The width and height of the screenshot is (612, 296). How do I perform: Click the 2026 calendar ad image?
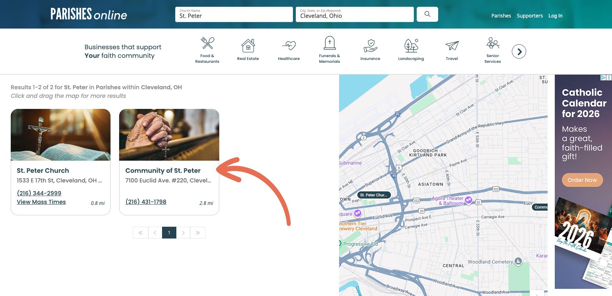[583, 243]
